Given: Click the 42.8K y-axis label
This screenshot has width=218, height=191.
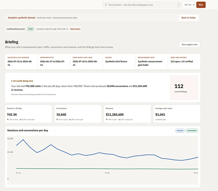Looking at the screenshot, I should (x=10, y=139).
